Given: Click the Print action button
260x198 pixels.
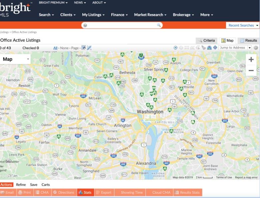Looking at the screenshot, I should [25, 192].
